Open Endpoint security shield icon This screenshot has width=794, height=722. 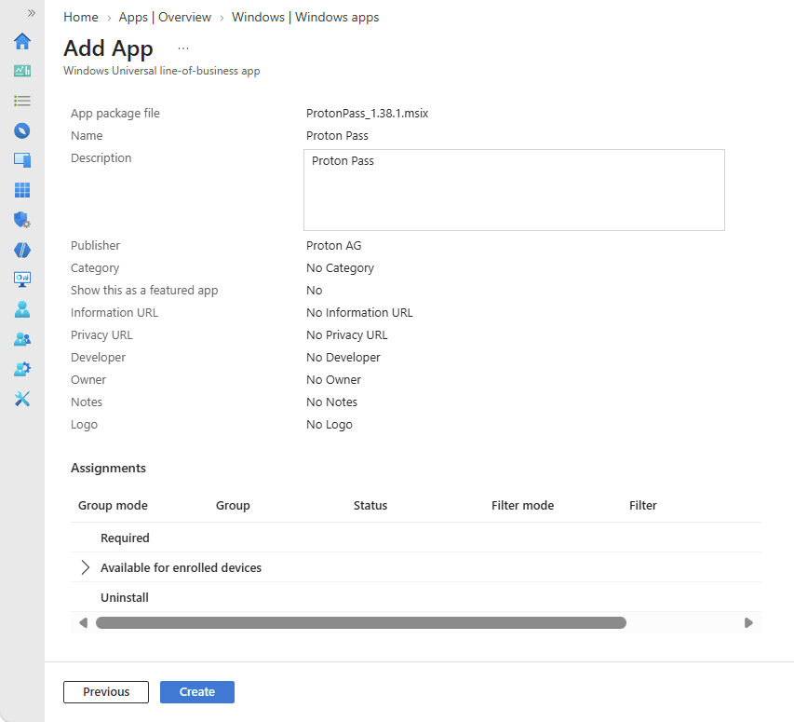point(22,220)
